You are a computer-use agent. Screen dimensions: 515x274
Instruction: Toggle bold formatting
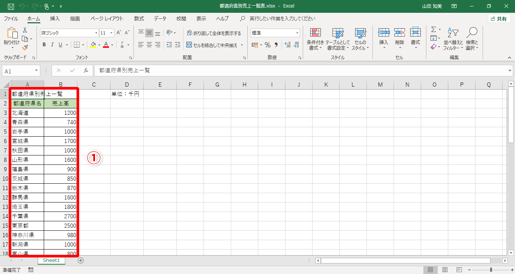pyautogui.click(x=44, y=45)
